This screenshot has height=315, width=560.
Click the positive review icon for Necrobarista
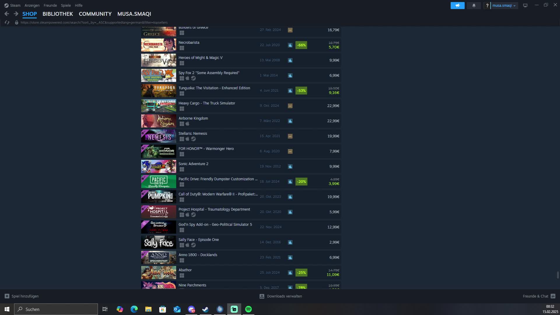[290, 45]
